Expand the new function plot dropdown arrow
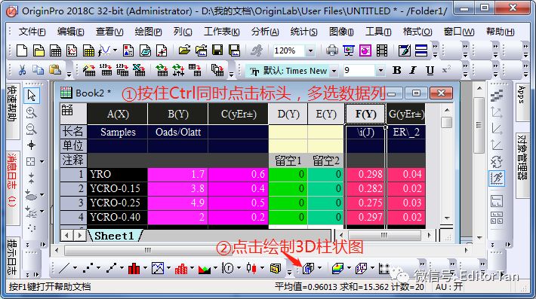The image size is (536, 299). (x=115, y=50)
